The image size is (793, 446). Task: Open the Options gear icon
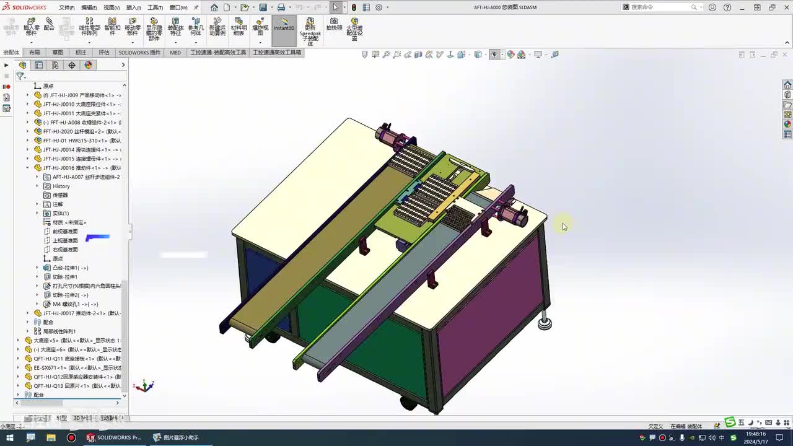pos(379,7)
